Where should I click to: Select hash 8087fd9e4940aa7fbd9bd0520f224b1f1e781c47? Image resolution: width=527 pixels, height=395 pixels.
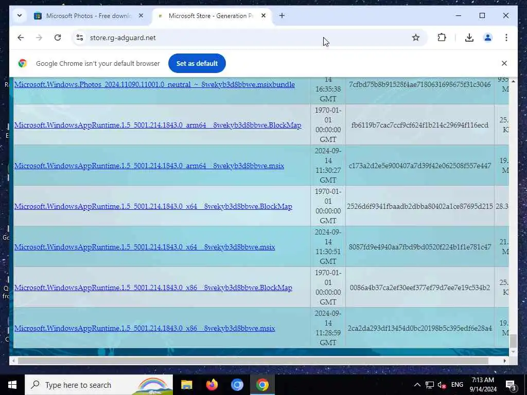tap(420, 247)
